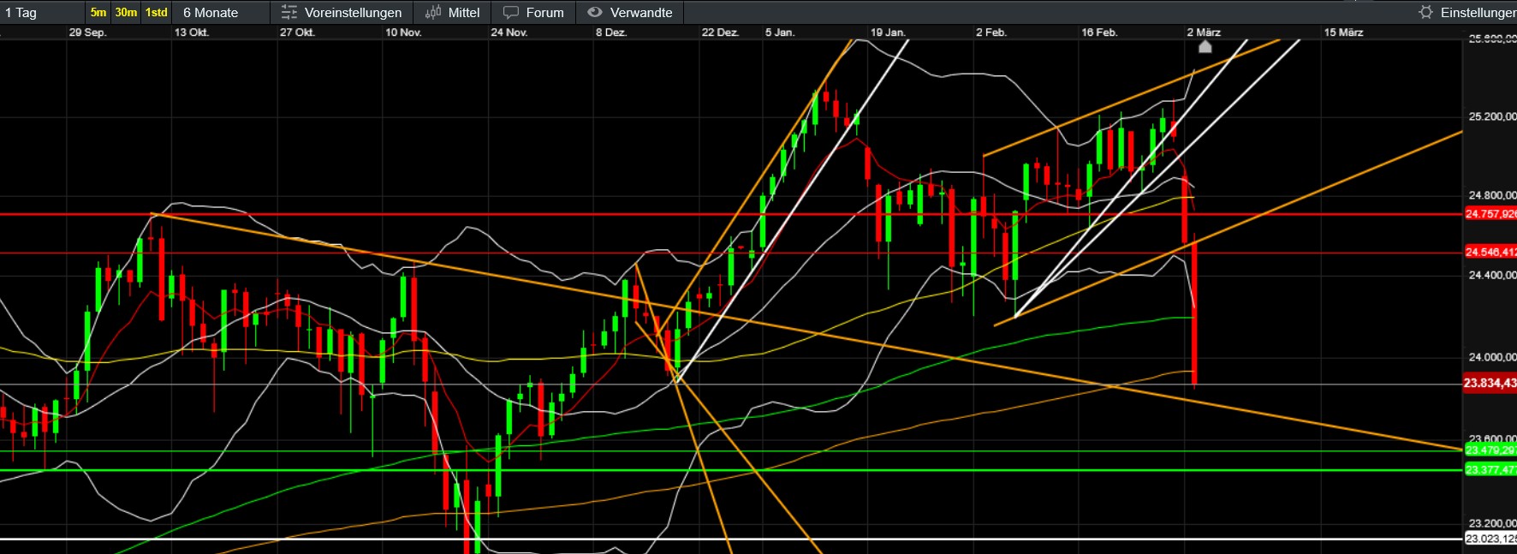This screenshot has height=554, width=1517.
Task: Open the Verwandte menu item
Action: coord(641,13)
